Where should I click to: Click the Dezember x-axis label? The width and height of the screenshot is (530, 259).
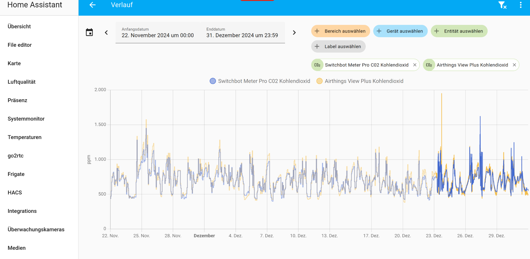pos(204,236)
